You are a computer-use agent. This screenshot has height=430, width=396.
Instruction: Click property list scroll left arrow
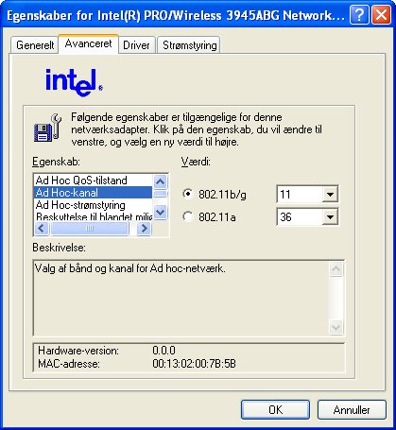(42, 228)
